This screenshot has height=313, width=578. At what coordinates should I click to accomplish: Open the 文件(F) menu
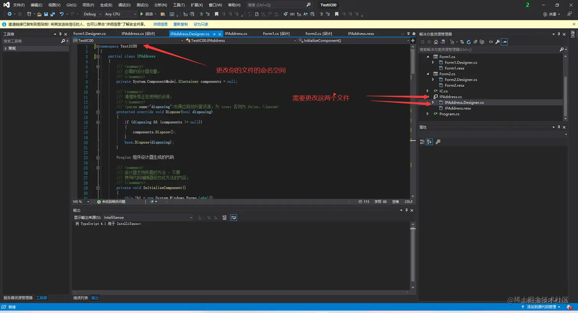pyautogui.click(x=19, y=5)
